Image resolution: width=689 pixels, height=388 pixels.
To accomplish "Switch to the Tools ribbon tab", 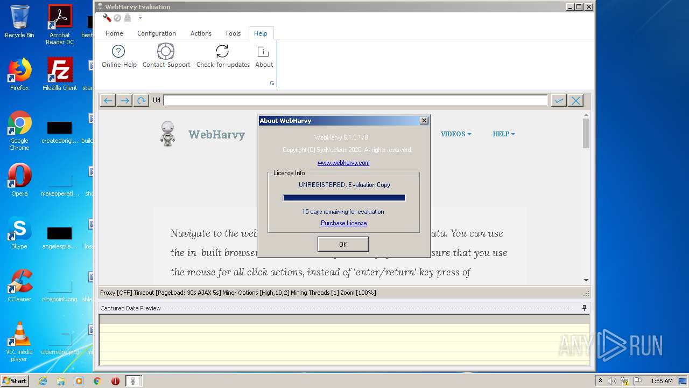I will [233, 33].
